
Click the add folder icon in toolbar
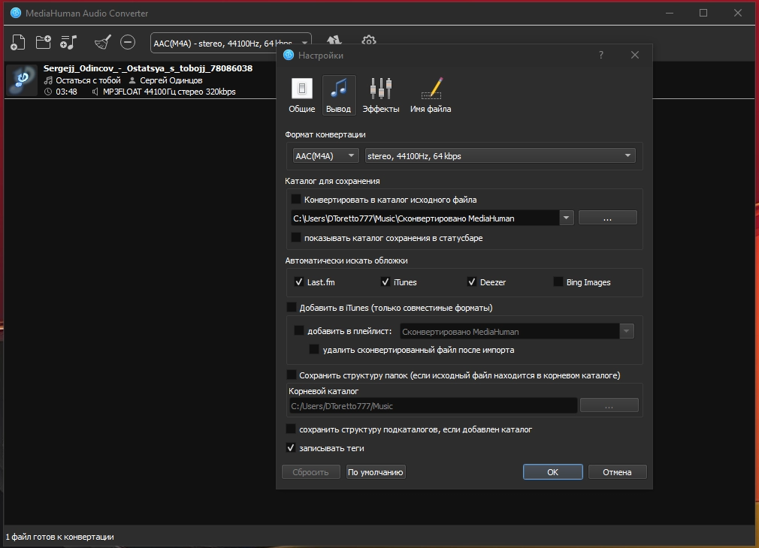(x=44, y=42)
